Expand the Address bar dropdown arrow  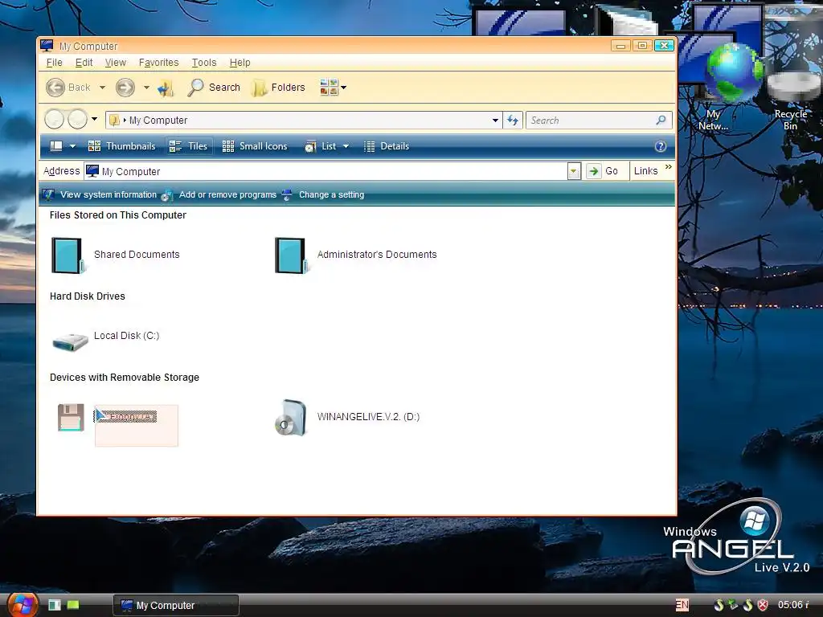574,171
